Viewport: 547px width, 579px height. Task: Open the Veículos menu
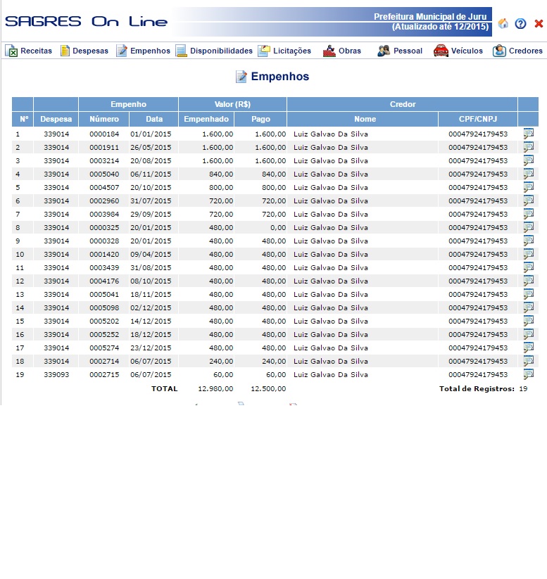pos(458,51)
